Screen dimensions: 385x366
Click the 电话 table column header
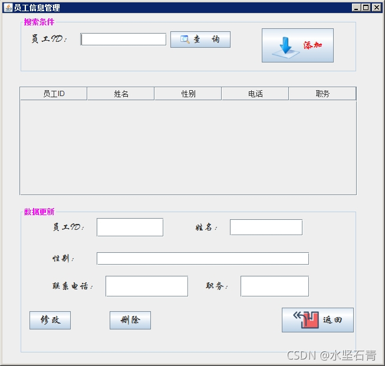255,94
